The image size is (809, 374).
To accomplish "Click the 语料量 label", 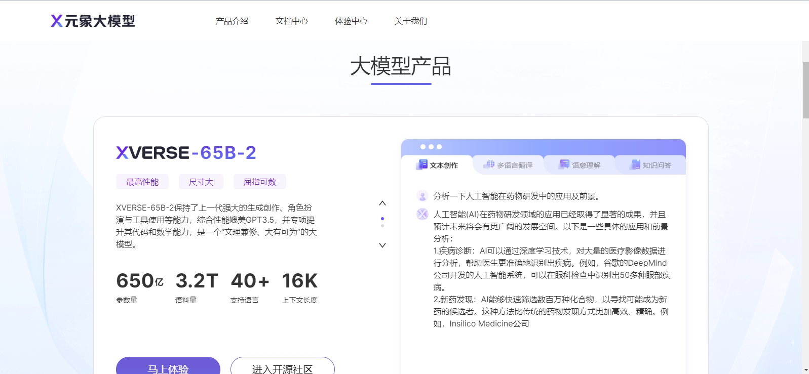I will [186, 300].
